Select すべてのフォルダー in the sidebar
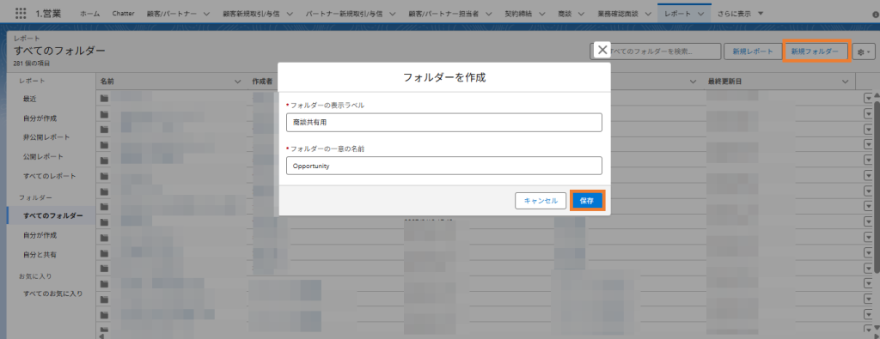Viewport: 880px width, 339px height. (x=52, y=215)
